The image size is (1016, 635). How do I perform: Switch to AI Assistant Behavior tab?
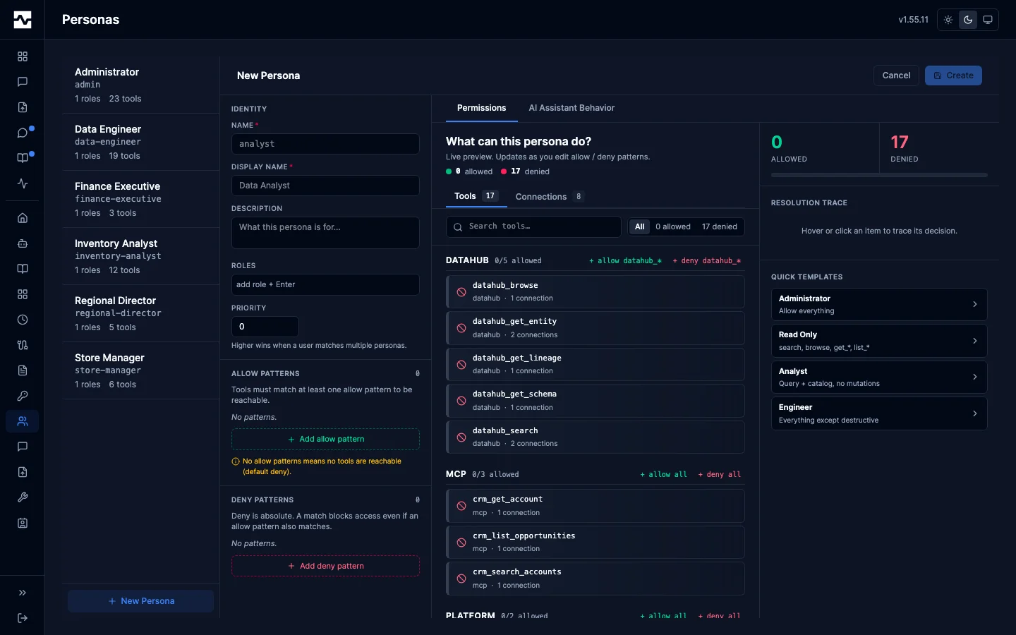571,108
